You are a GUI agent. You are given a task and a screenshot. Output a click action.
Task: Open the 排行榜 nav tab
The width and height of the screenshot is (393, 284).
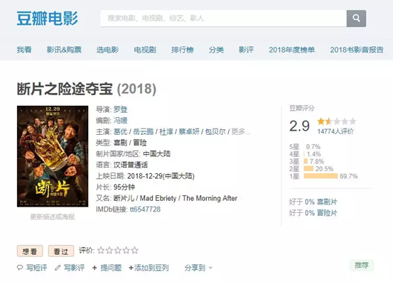pyautogui.click(x=183, y=50)
